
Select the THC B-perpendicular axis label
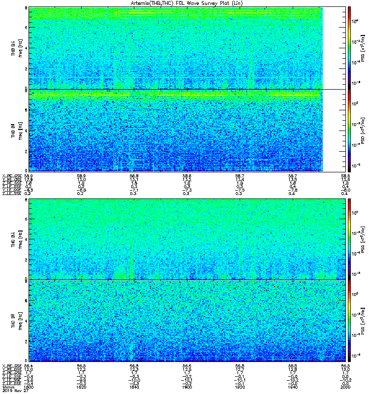pos(13,239)
